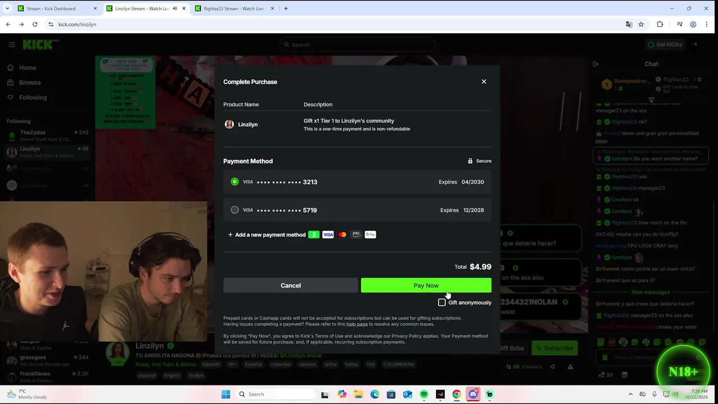718x404 pixels.
Task: Go back in the browser
Action: pyautogui.click(x=8, y=24)
